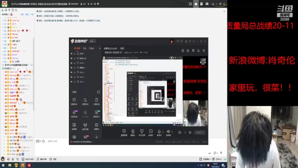
Task: Click the button next to the room title
Action: 122,49
